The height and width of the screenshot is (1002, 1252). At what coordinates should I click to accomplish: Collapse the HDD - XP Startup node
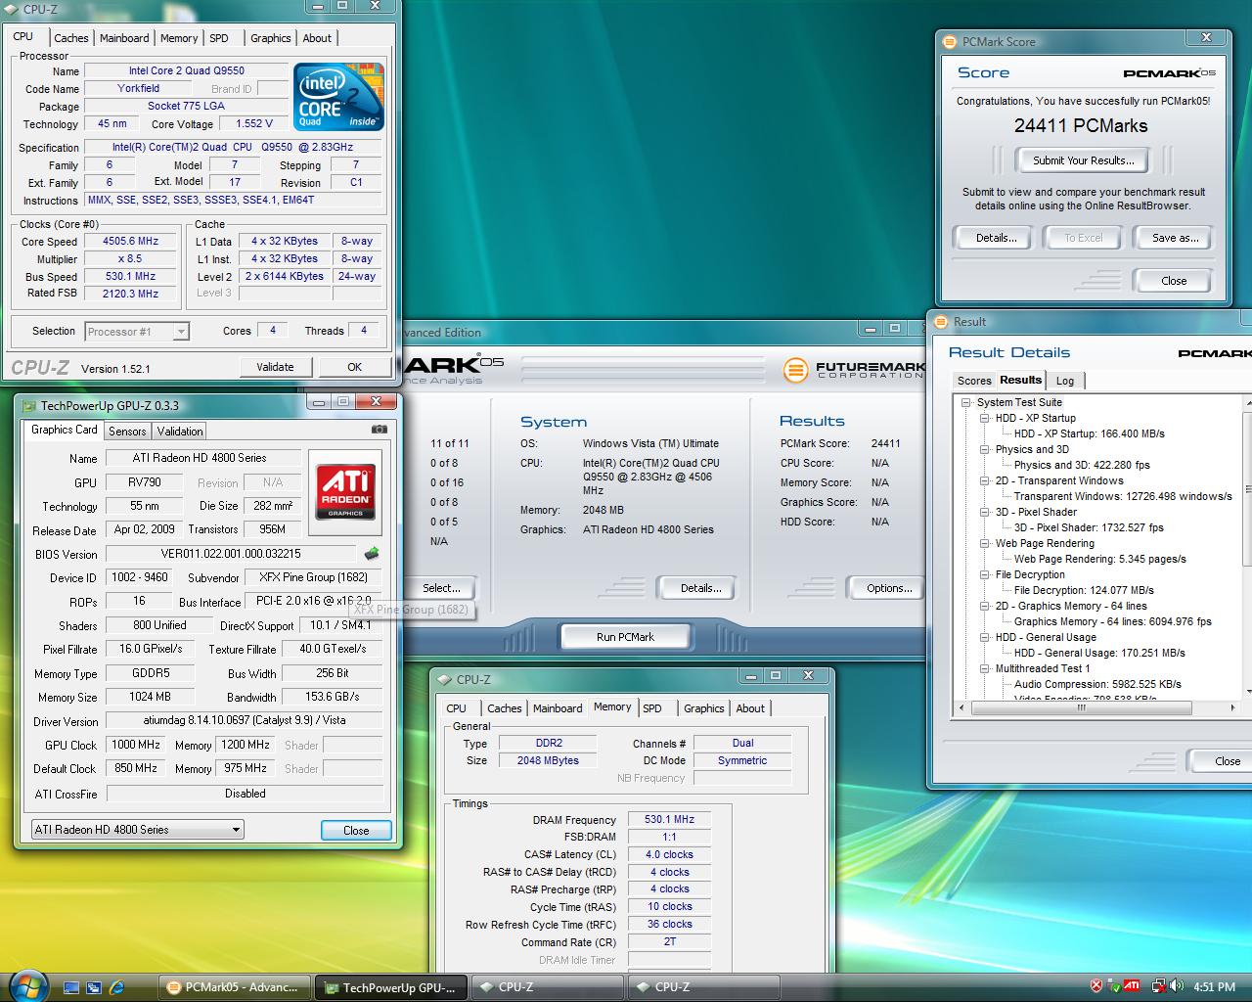click(x=985, y=418)
